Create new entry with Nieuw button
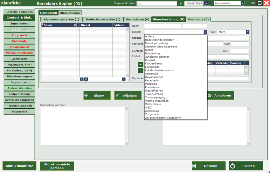 97,96
